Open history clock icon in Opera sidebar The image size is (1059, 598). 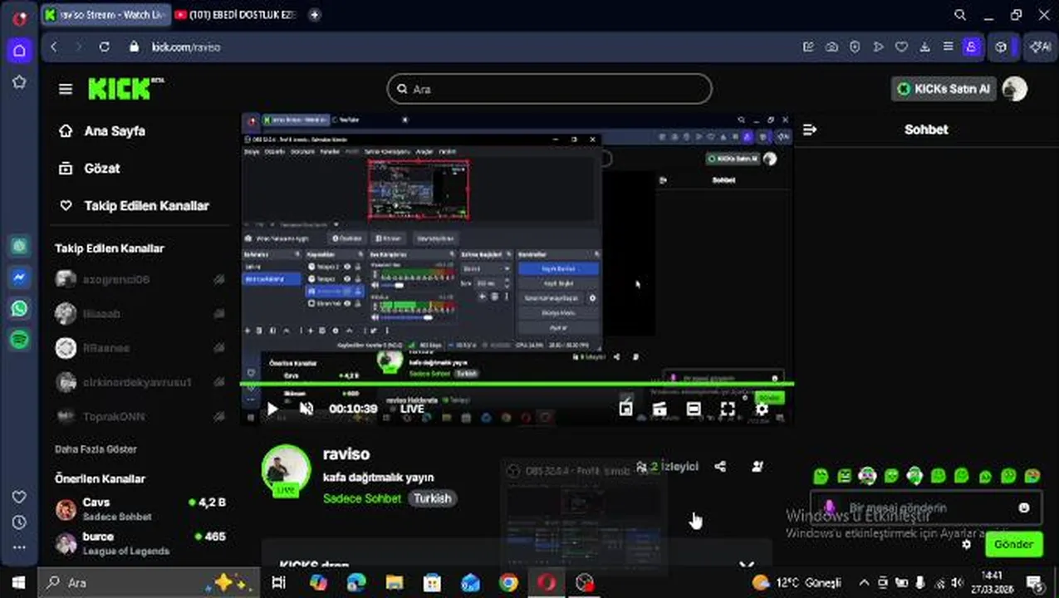(x=19, y=522)
